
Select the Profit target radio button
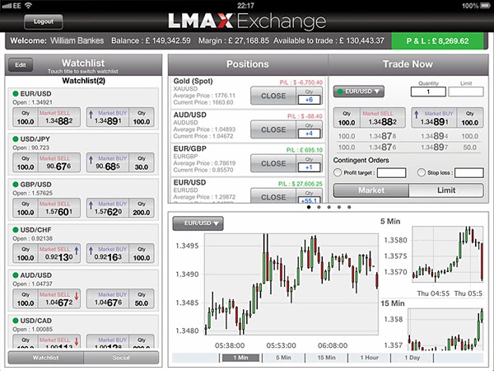coord(338,172)
